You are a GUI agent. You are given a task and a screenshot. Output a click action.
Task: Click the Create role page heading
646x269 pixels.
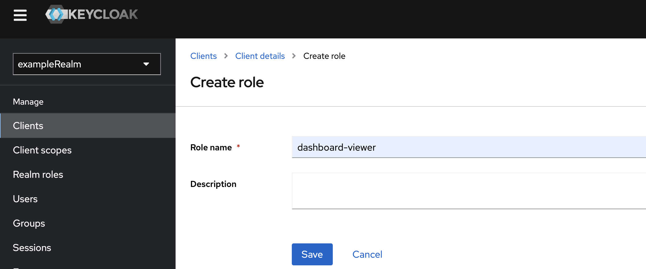point(227,82)
